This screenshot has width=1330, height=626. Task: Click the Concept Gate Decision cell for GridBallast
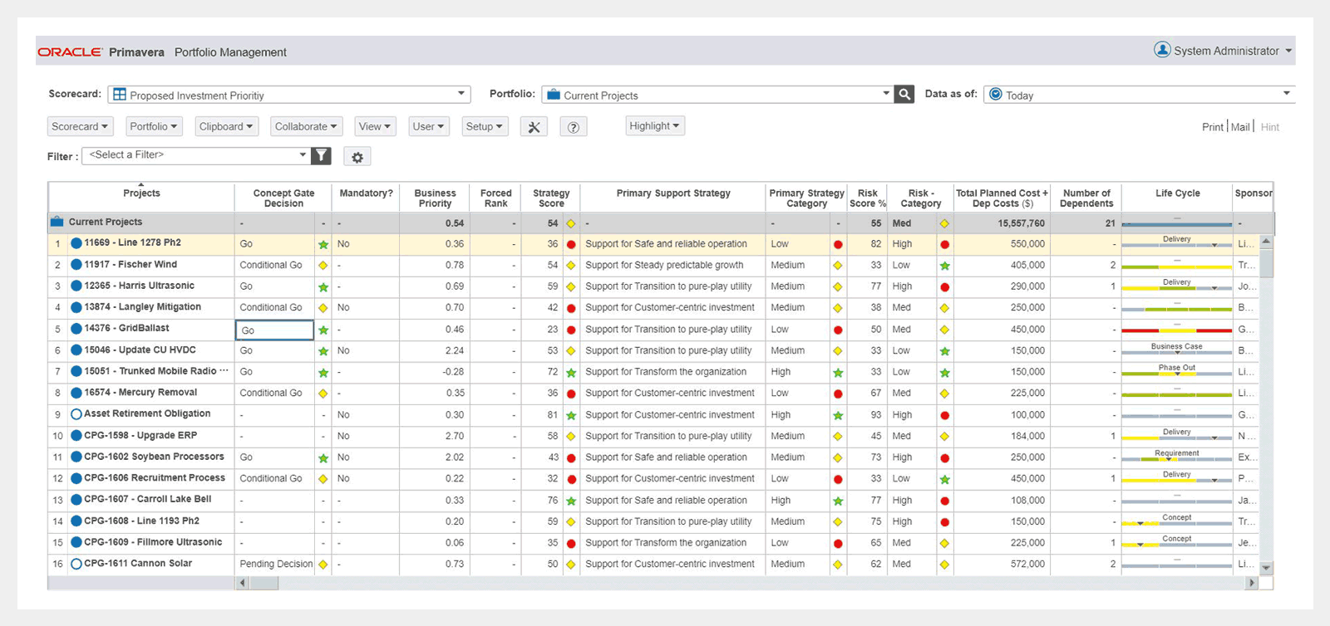click(274, 330)
